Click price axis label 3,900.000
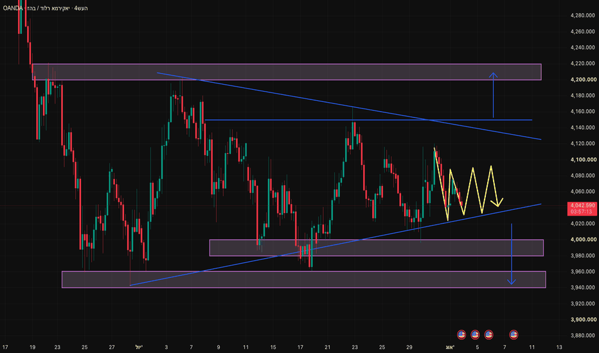This screenshot has height=353, width=599. (583, 320)
